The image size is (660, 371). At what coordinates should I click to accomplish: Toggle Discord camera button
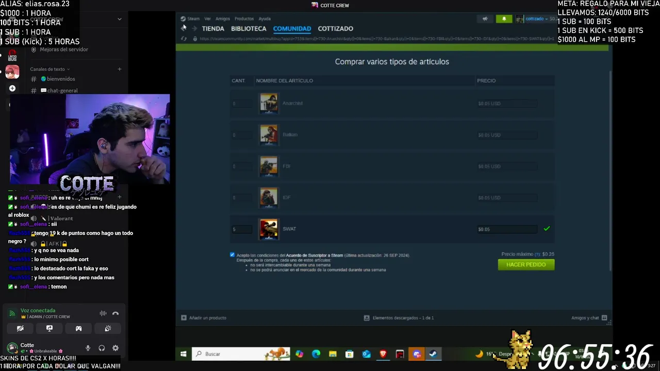coord(20,328)
